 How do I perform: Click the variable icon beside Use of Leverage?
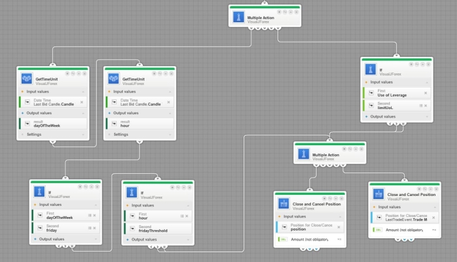[x=371, y=93]
